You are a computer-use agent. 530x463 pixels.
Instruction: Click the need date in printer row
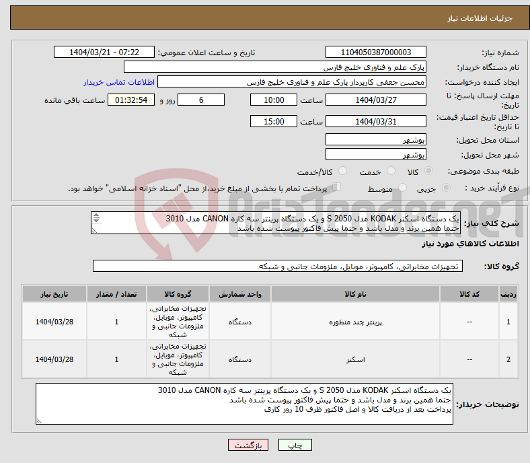pos(54,322)
